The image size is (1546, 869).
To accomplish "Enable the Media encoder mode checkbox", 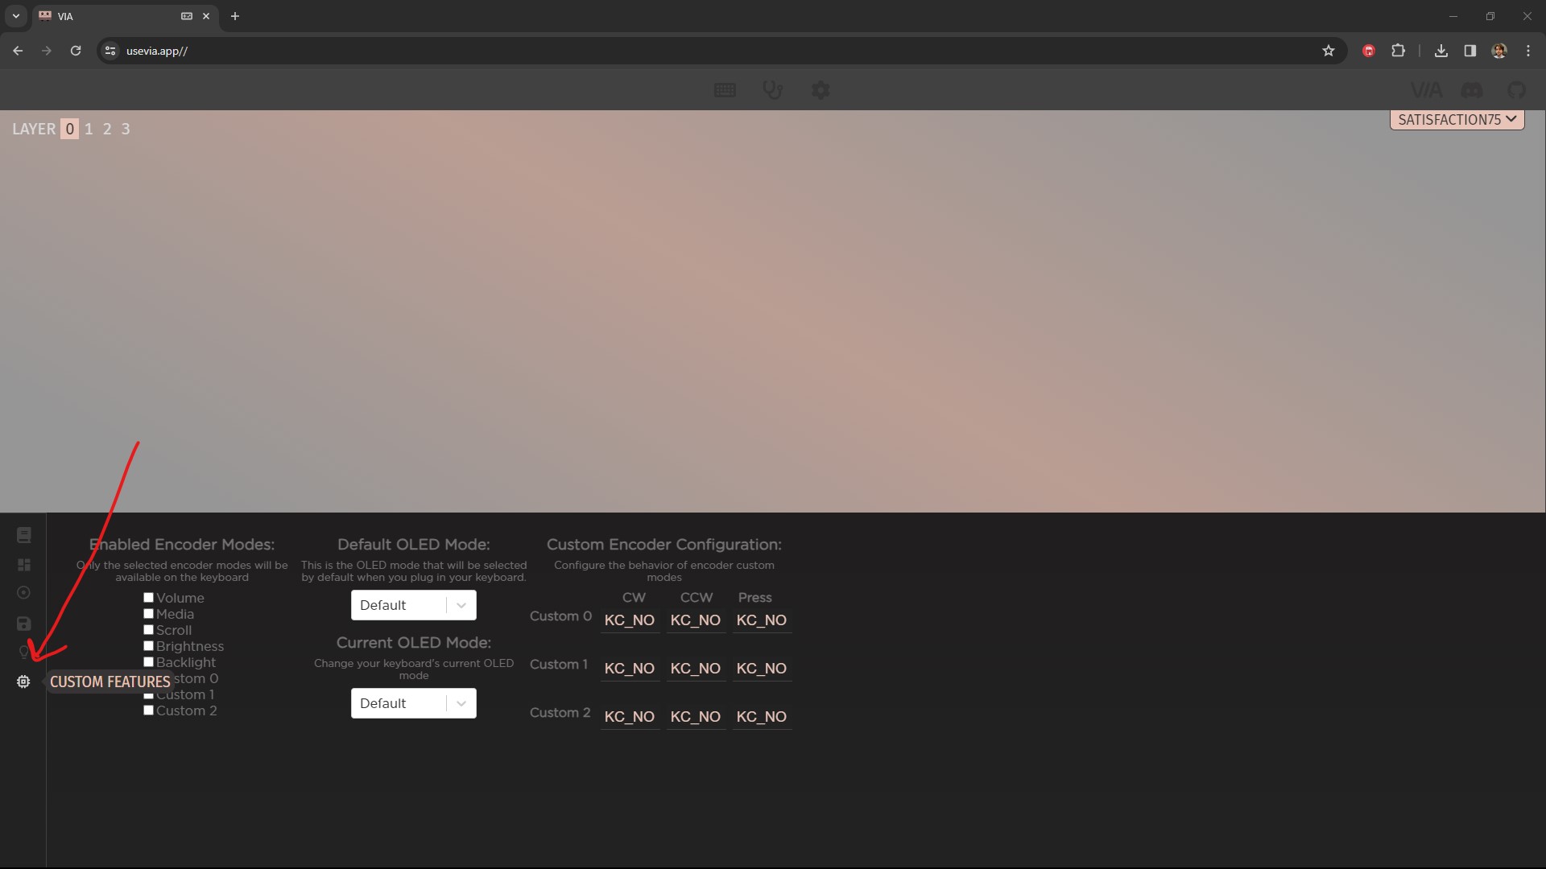I will pos(148,614).
